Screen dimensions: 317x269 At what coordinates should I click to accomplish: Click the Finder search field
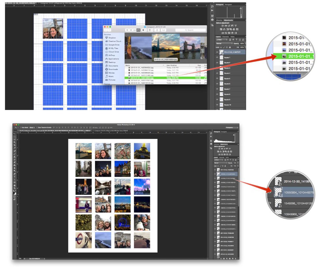point(190,30)
